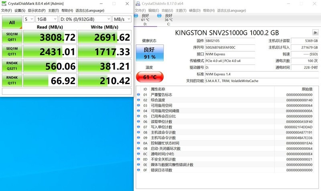Screen dimensions: 321x191
Task: Open CrystalDiskMark 显示状态(P) menu
Action: click(x=37, y=10)
